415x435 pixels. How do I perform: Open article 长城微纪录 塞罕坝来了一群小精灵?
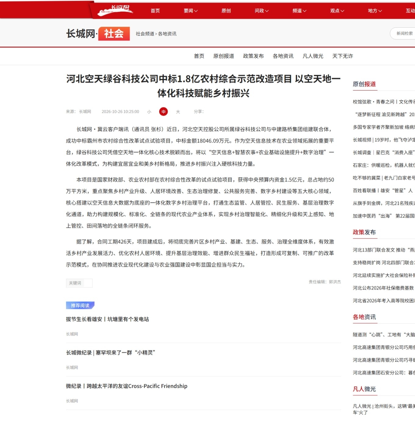(111, 353)
